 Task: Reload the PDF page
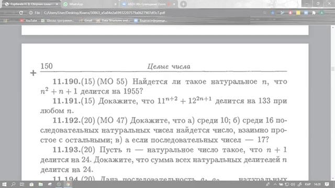pyautogui.click(x=21, y=13)
